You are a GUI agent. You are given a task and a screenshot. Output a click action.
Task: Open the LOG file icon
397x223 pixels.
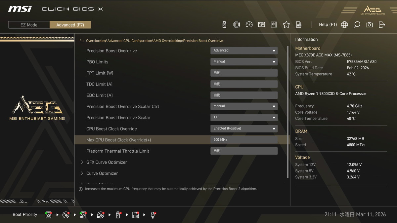(x=299, y=25)
